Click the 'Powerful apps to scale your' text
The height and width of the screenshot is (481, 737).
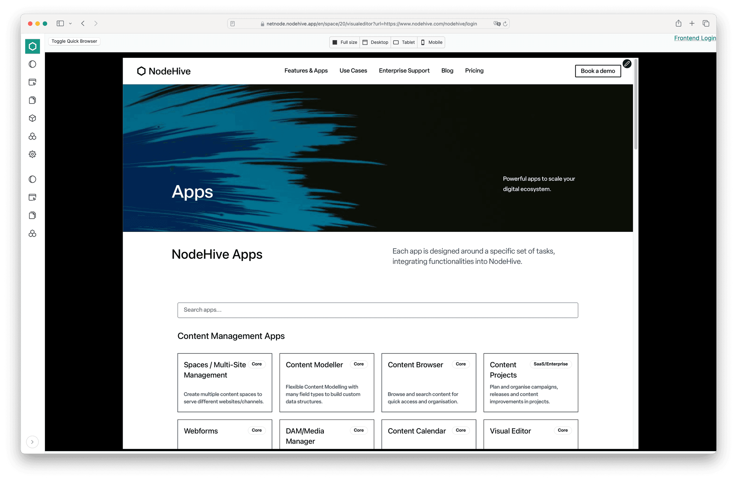pos(539,179)
